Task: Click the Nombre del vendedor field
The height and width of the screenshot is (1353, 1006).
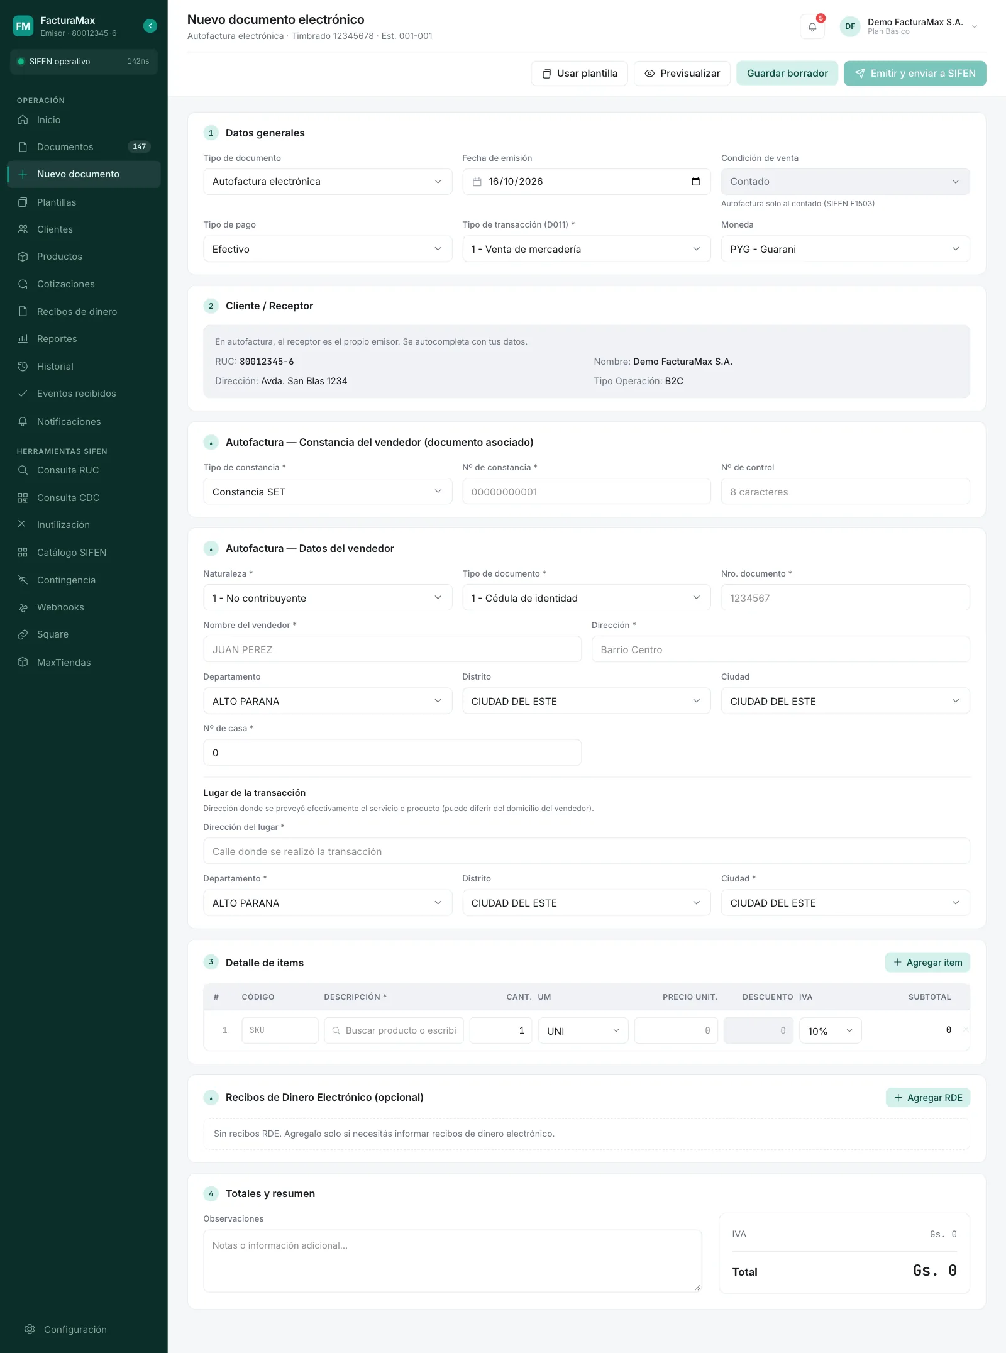Action: coord(392,649)
